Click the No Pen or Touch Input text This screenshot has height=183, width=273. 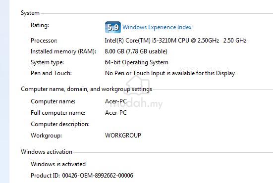tap(170, 73)
